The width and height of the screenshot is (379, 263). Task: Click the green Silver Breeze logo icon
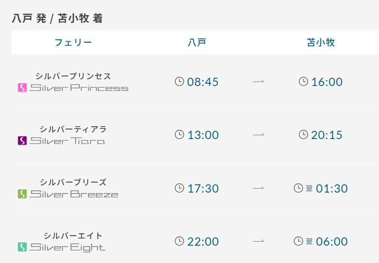click(x=22, y=194)
